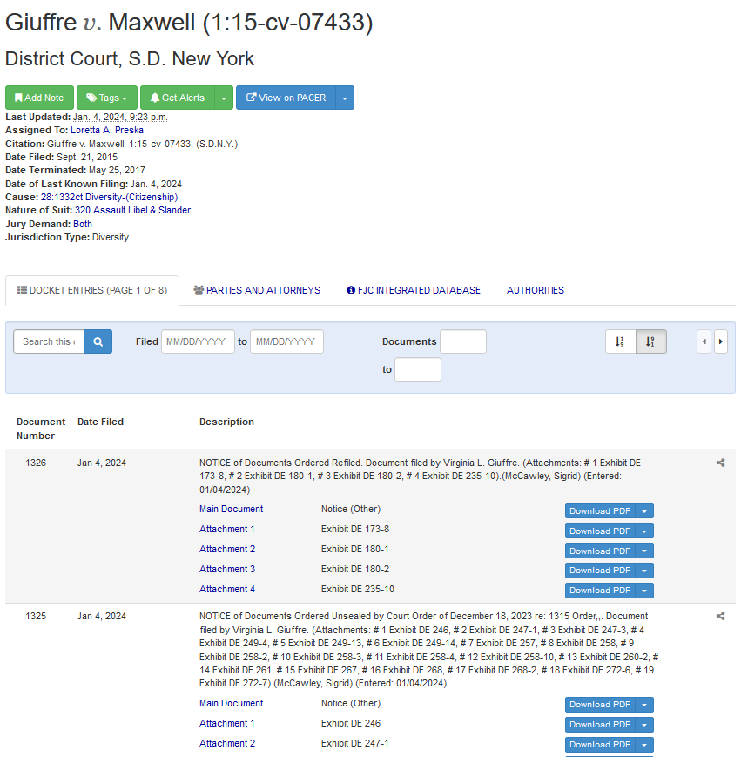Image resolution: width=741 pixels, height=757 pixels.
Task: Open Main Document of entry 1326
Action: pos(231,510)
